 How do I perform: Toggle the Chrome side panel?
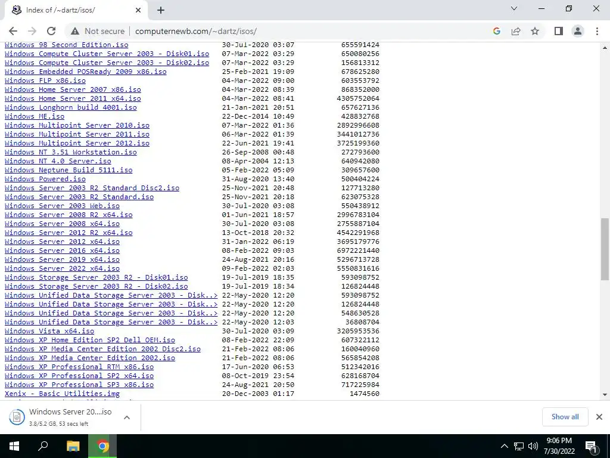[x=559, y=31]
